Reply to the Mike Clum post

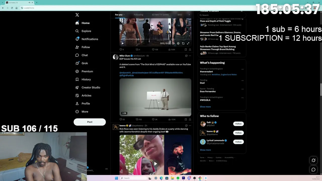tap(122, 119)
